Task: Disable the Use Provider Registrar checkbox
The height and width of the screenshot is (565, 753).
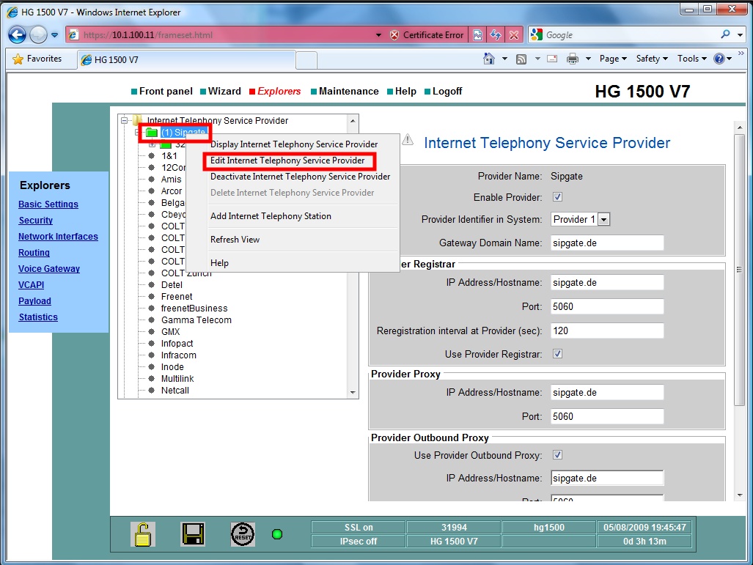Action: 557,353
